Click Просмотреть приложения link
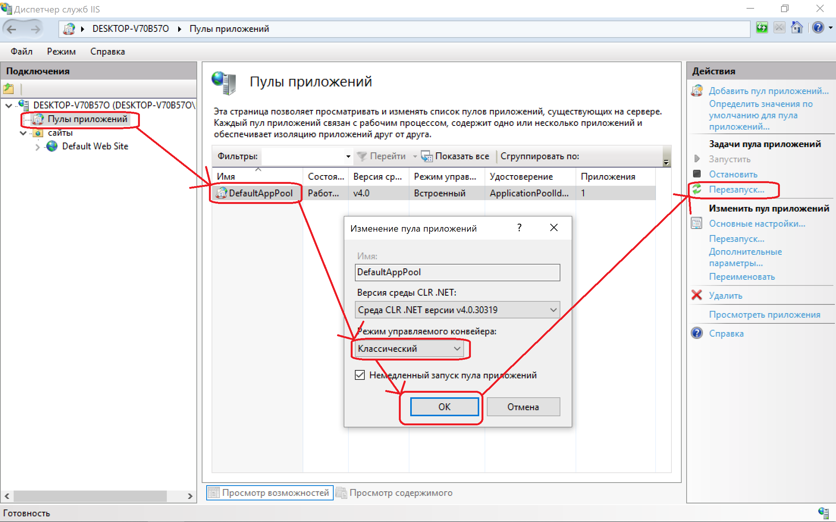This screenshot has height=522, width=836. (x=764, y=315)
